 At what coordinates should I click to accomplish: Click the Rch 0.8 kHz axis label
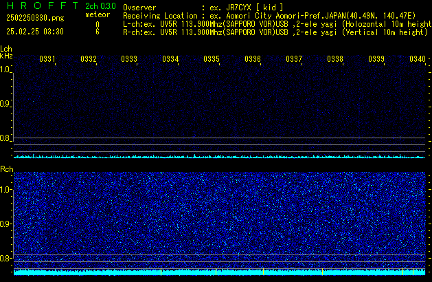(x=5, y=258)
